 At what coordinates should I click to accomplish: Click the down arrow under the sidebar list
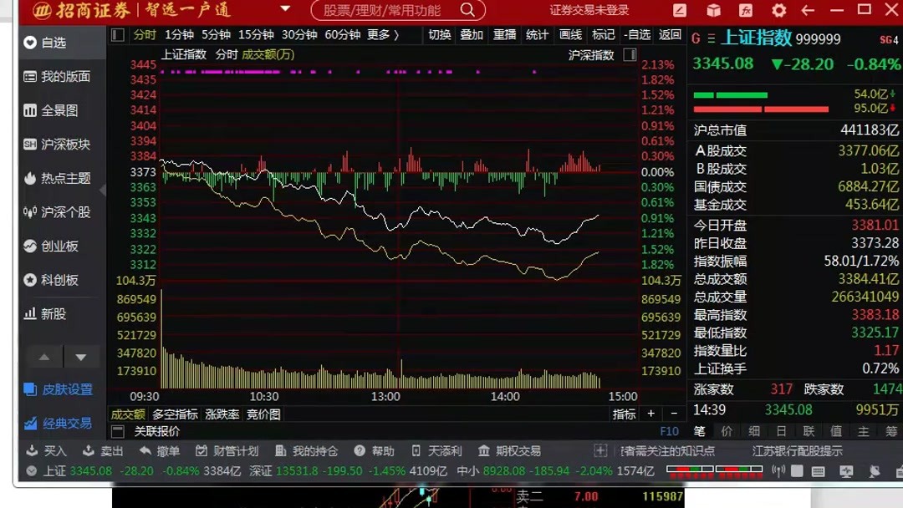click(81, 356)
